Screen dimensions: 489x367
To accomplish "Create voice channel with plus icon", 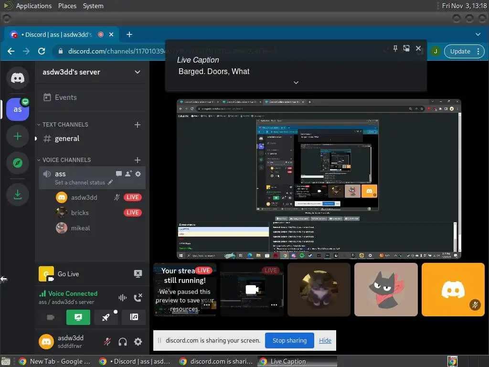I will [137, 160].
